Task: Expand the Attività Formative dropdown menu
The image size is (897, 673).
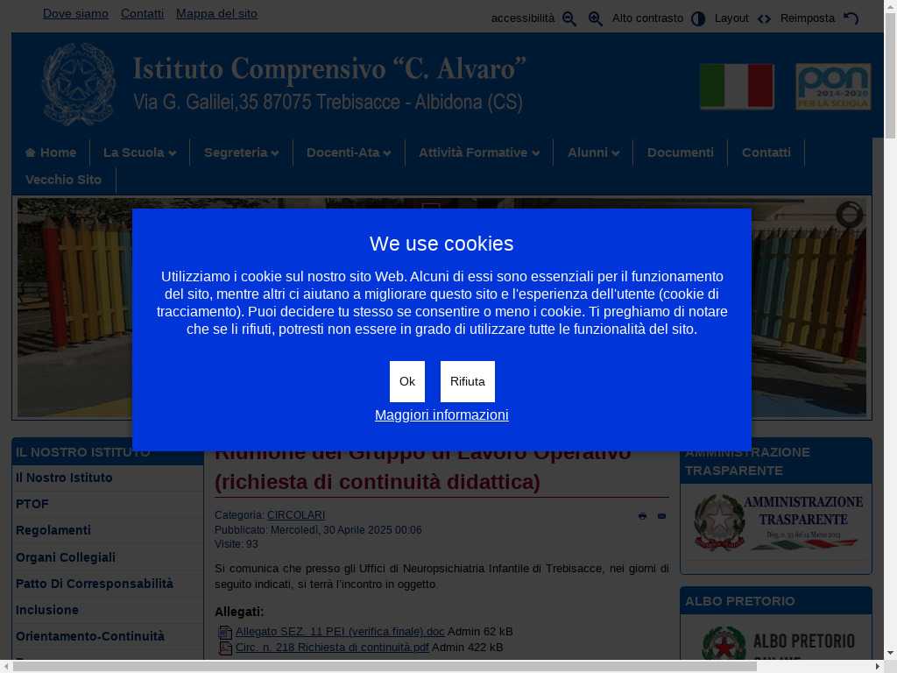Action: (479, 152)
